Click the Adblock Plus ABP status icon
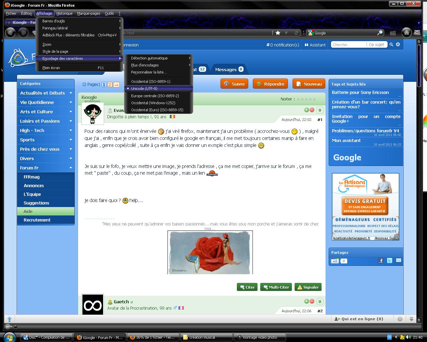Image resolution: width=427 pixels, height=342 pixels. click(x=8, y=327)
